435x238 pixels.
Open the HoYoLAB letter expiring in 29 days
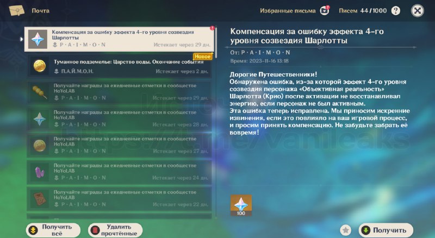(119, 92)
